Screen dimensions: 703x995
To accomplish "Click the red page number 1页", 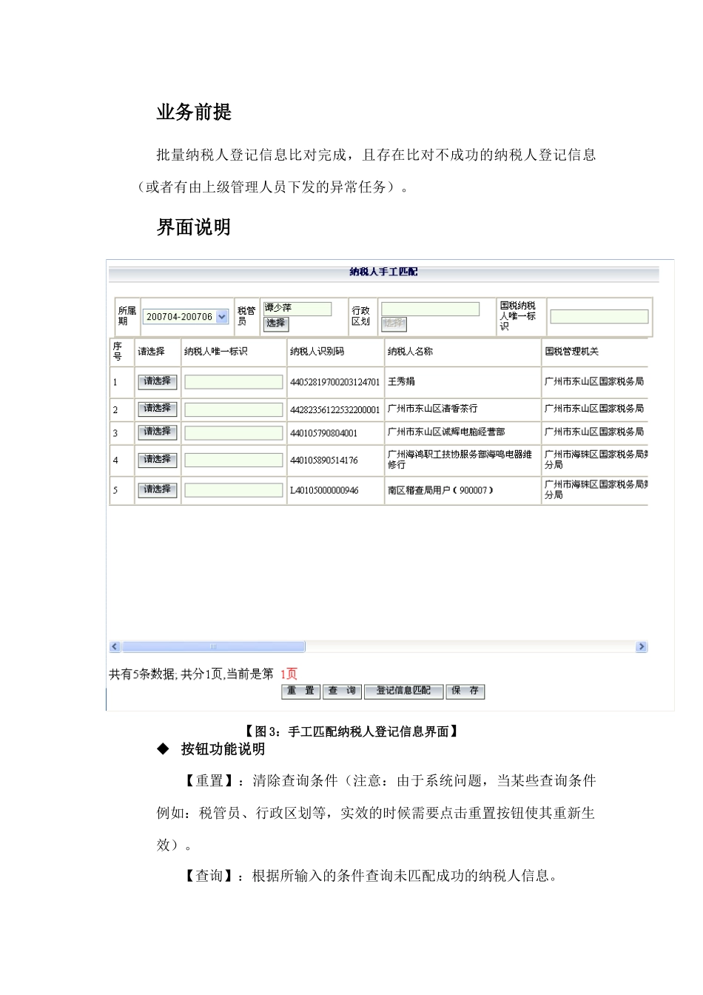I will click(x=289, y=674).
